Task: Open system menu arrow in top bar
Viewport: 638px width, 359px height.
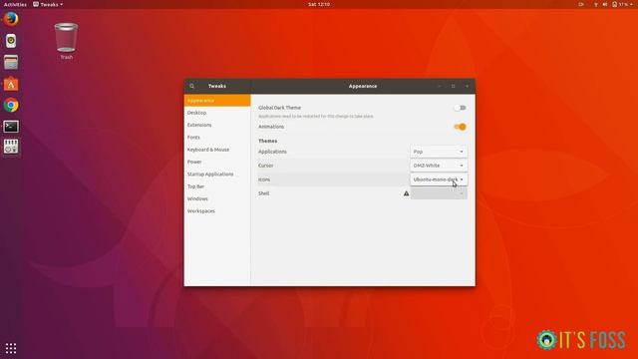Action: click(631, 4)
